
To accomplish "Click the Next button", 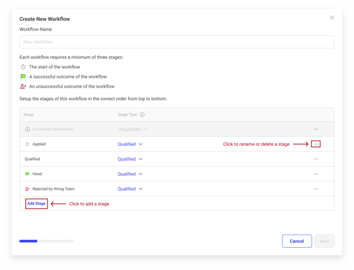I will 324,241.
